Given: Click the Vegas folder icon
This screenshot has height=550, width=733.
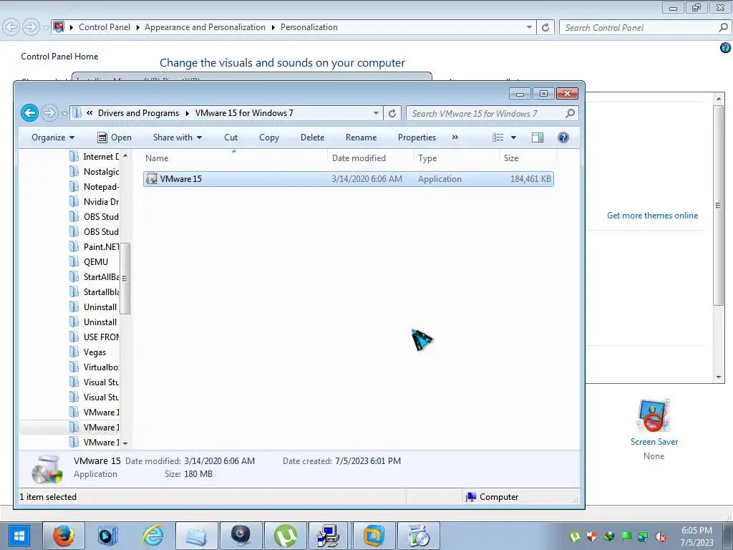Looking at the screenshot, I should pyautogui.click(x=74, y=352).
